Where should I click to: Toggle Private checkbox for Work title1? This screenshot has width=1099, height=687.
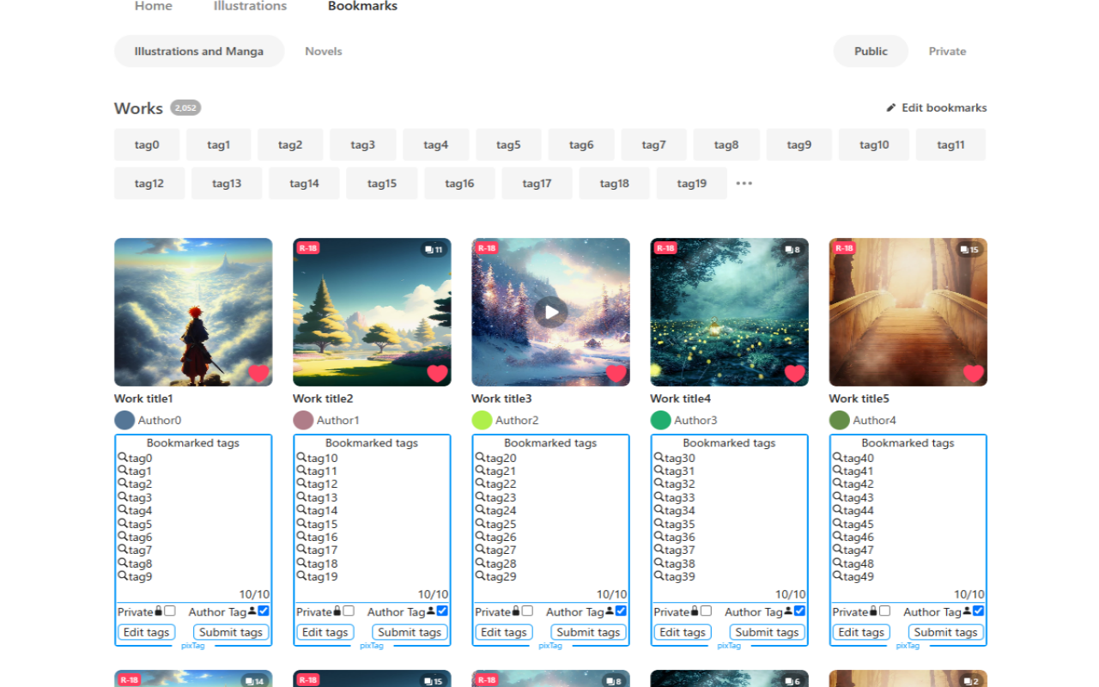tap(170, 611)
